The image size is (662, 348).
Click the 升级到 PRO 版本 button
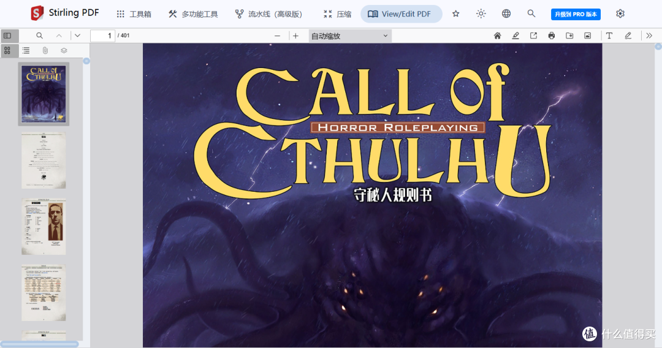click(576, 14)
